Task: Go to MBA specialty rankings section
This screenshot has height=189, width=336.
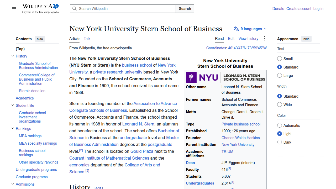Action: click(38, 143)
